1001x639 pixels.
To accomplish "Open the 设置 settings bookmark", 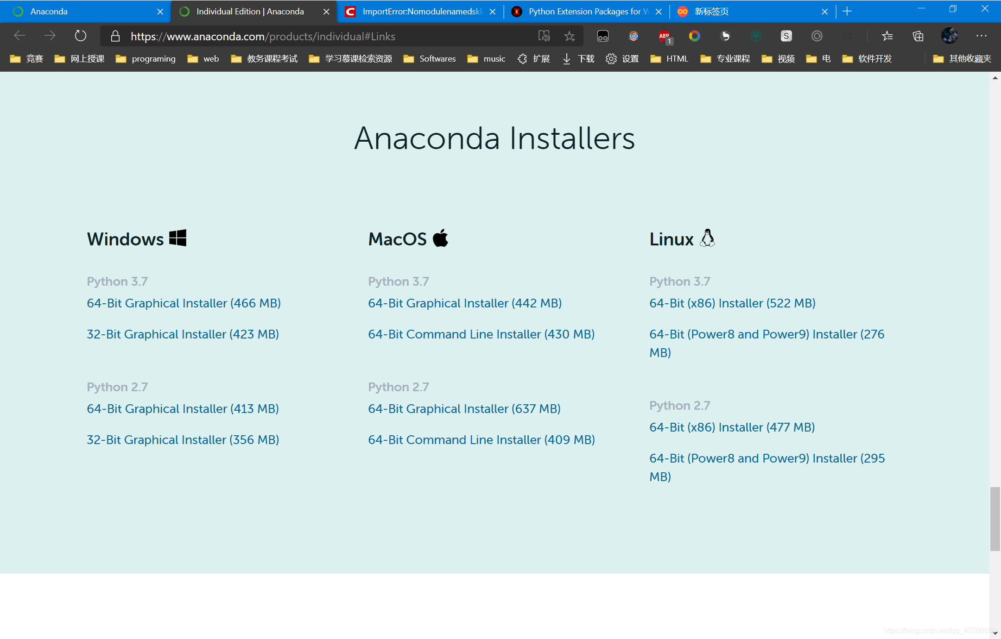I will coord(622,59).
